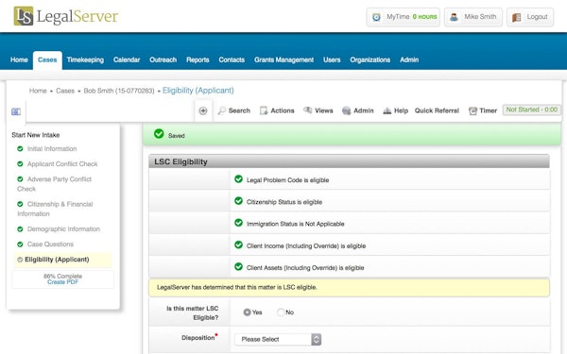
Task: Click the green check next to Demographic Information
Action: [20, 229]
